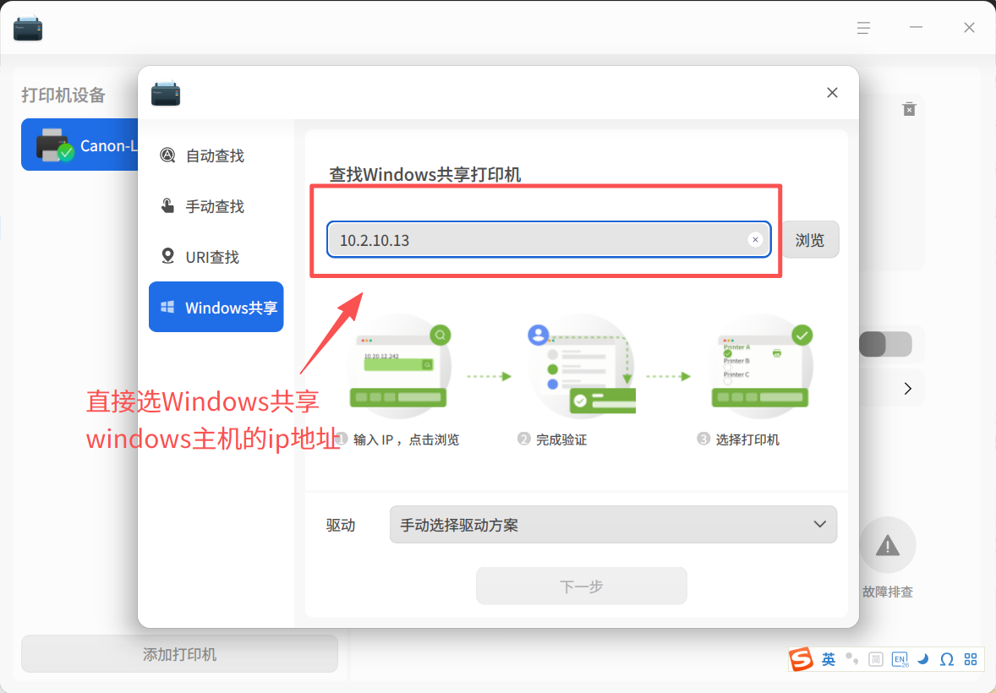Click the clear button inside the IP address field
Screen dimensions: 996x693
pos(755,239)
